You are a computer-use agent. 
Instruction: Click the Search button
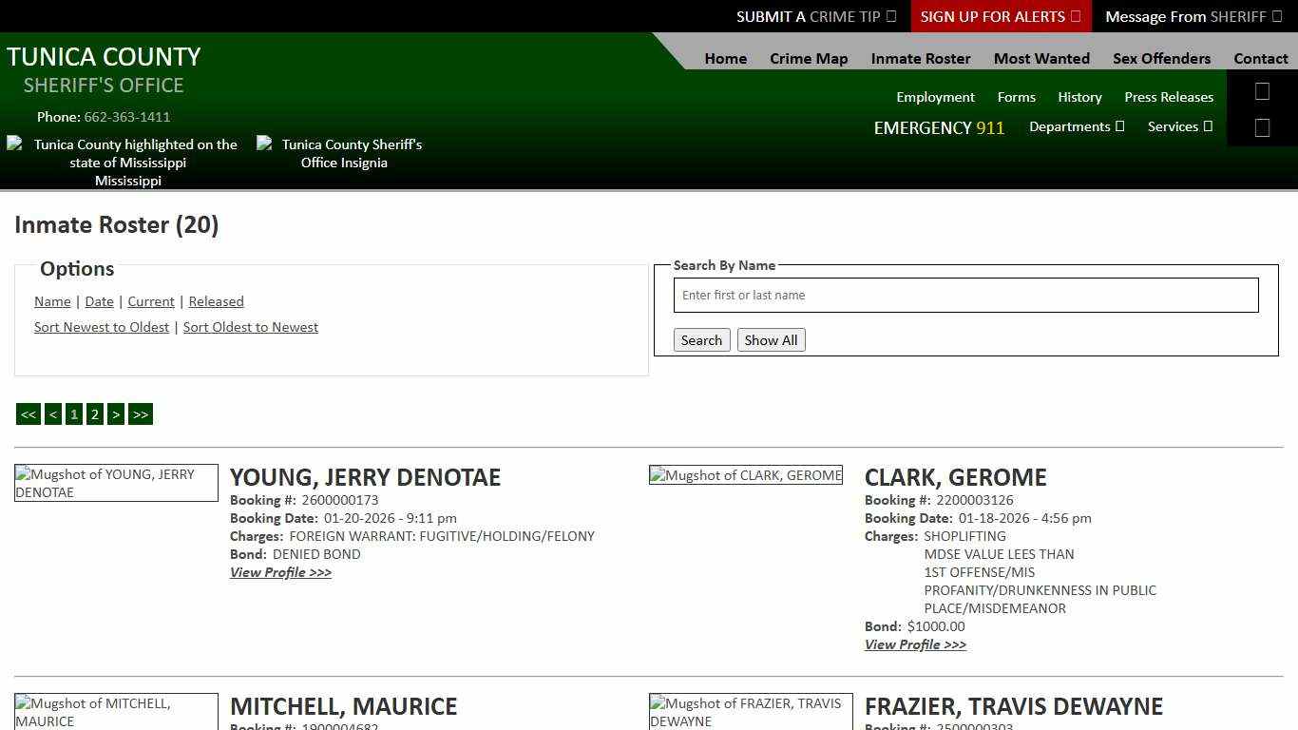point(701,339)
